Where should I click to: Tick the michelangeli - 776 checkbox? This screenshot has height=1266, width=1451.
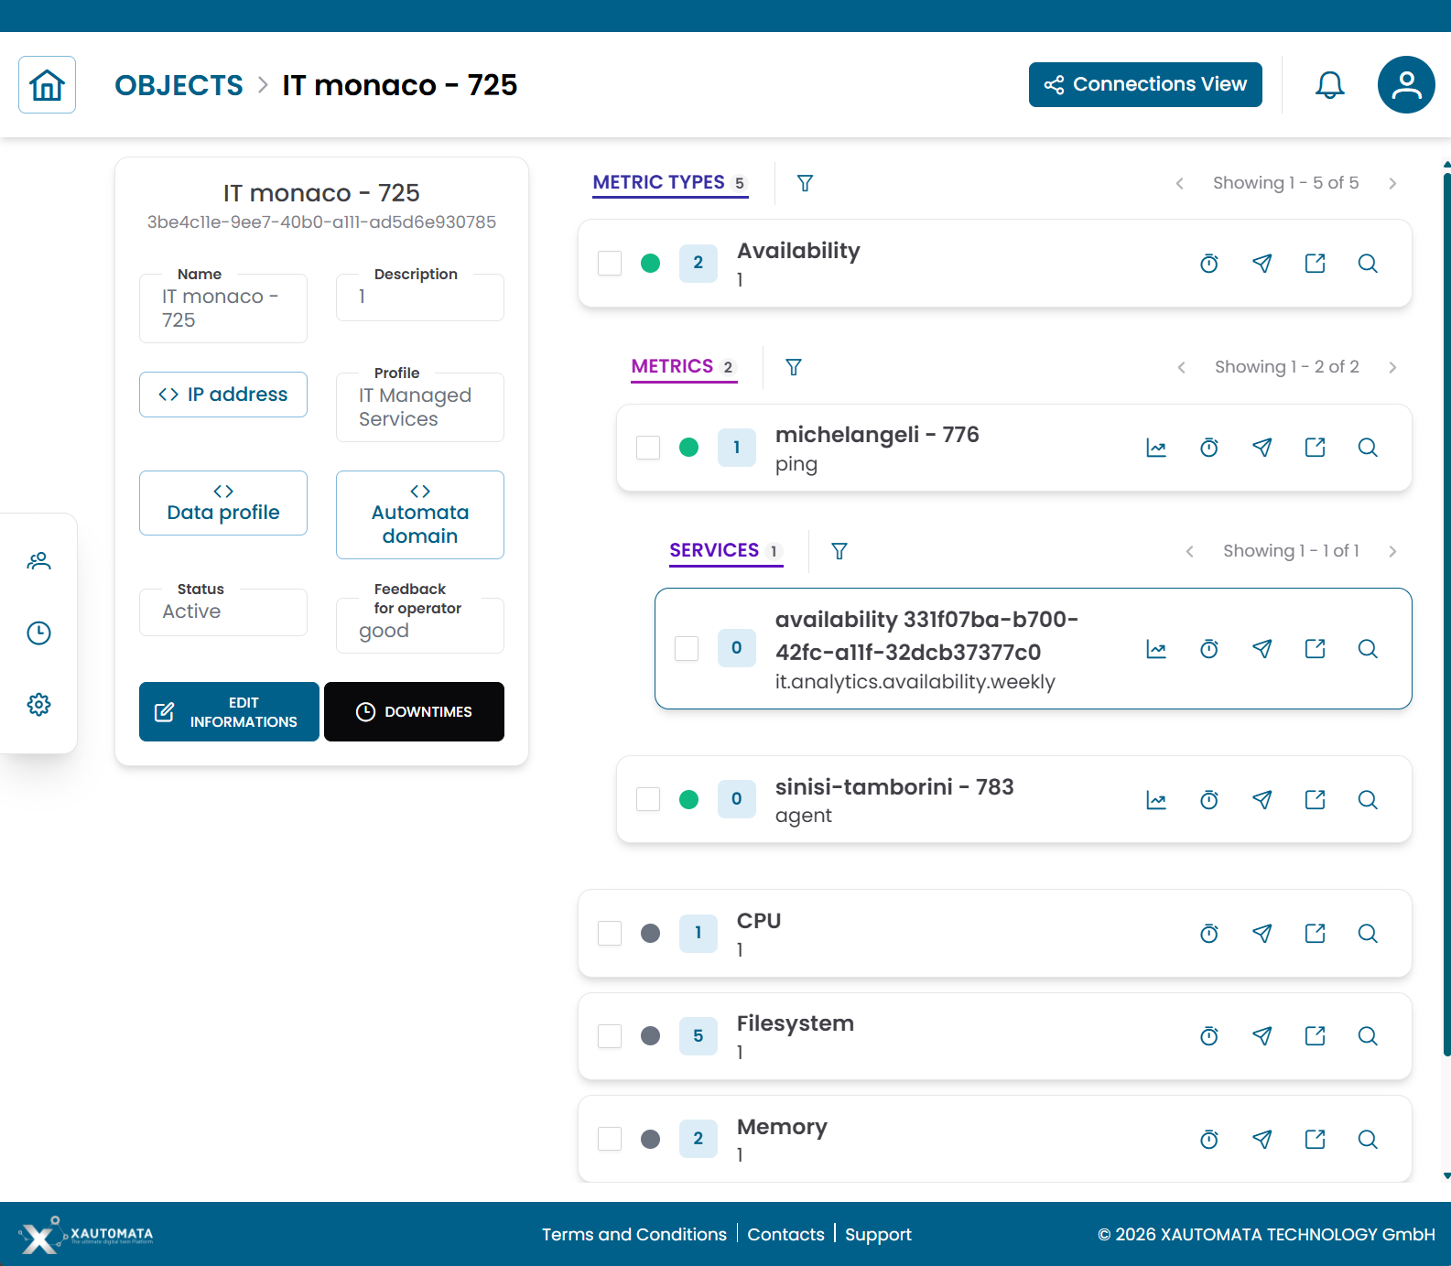pos(648,448)
